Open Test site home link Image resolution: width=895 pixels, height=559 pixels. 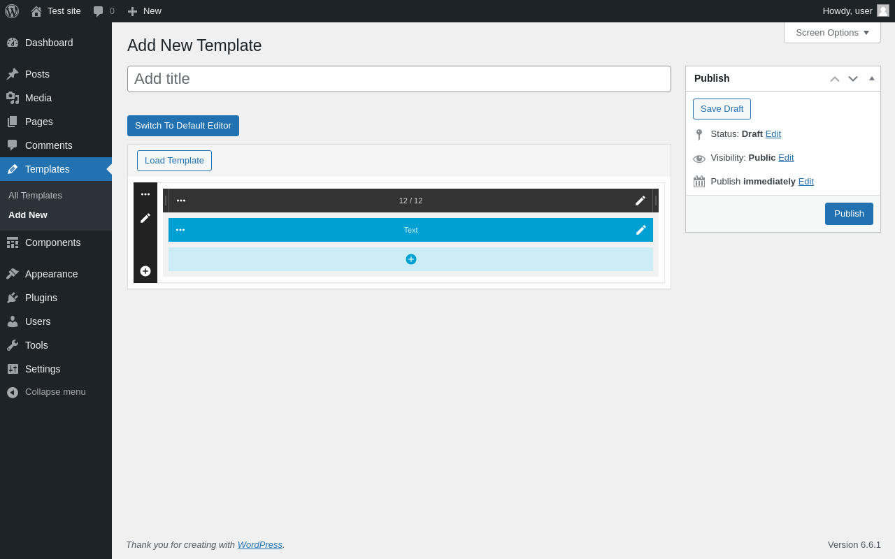[x=56, y=11]
